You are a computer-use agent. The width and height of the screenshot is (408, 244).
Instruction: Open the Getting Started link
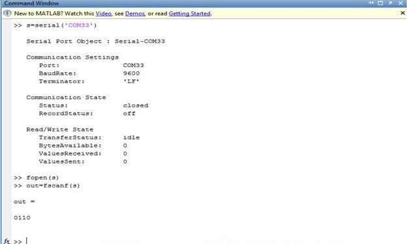pyautogui.click(x=190, y=14)
